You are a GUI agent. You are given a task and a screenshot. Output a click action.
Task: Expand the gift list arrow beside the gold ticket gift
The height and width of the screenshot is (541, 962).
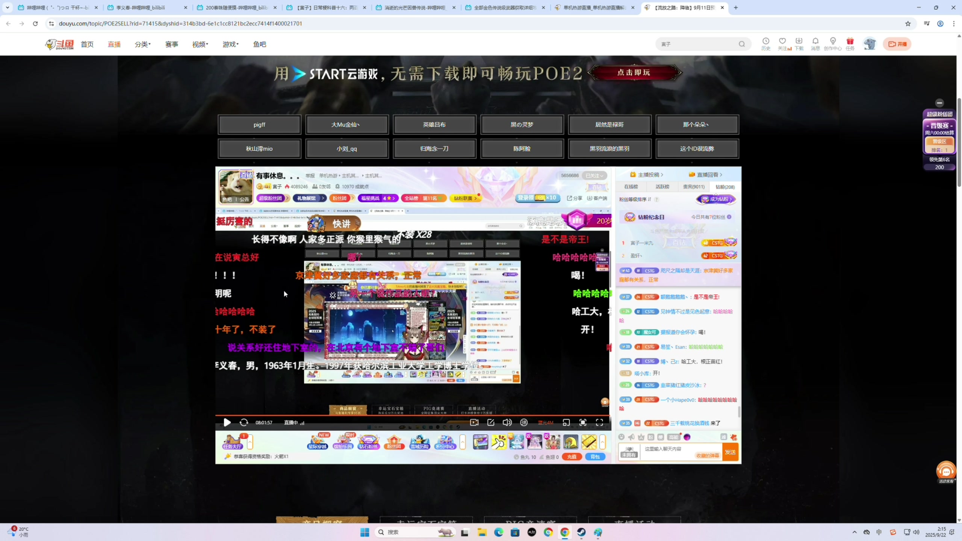[x=602, y=442]
